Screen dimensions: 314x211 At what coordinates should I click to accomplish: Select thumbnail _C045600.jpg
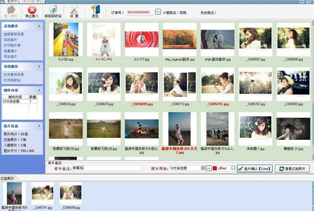coord(293,40)
